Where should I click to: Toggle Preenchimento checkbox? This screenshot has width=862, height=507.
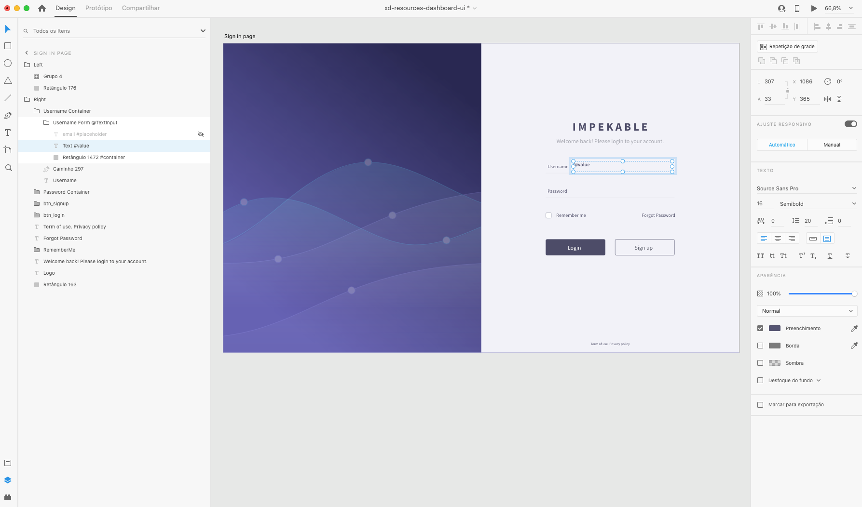[x=760, y=328]
